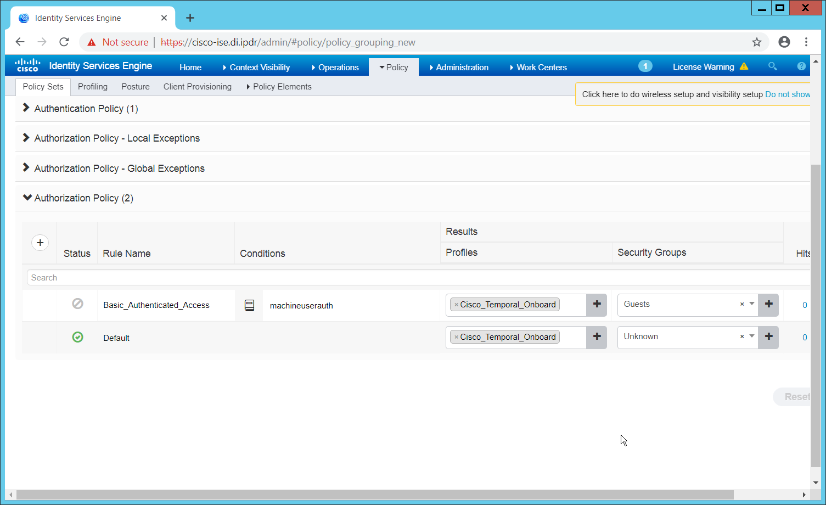The image size is (826, 505).
Task: Add a security group to the Default rule
Action: [768, 337]
